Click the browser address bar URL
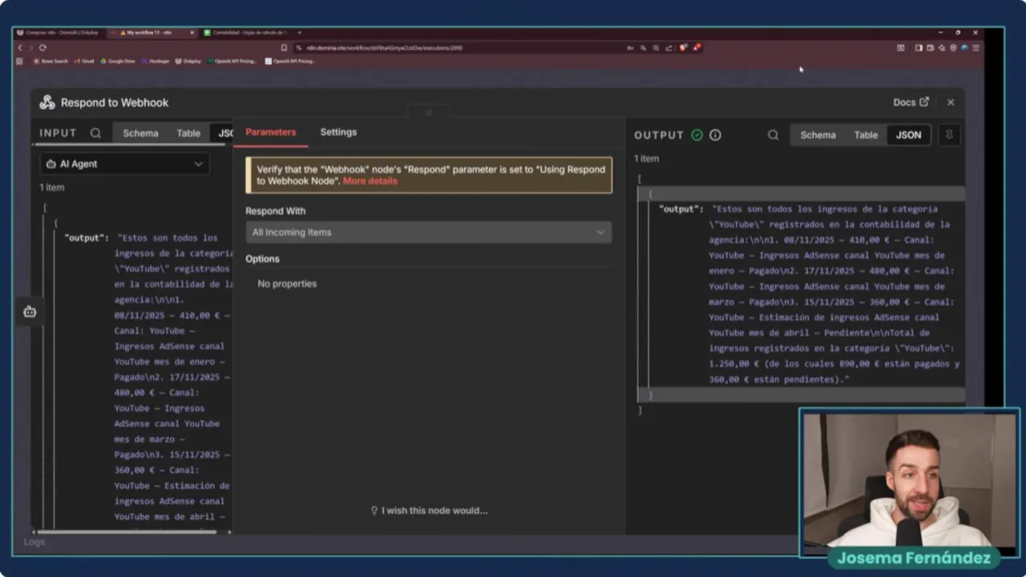 (x=384, y=47)
